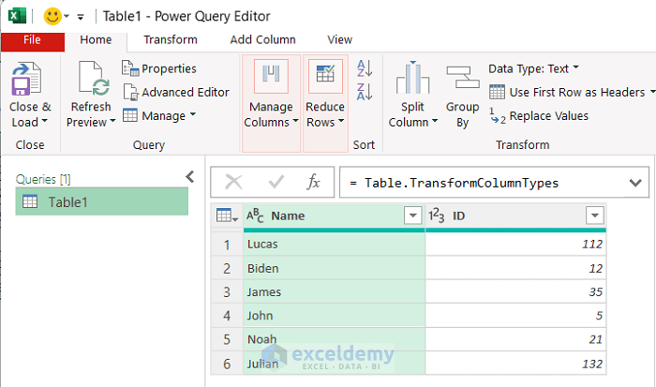Open the Name column filter dropdown
The height and width of the screenshot is (387, 656).
412,216
